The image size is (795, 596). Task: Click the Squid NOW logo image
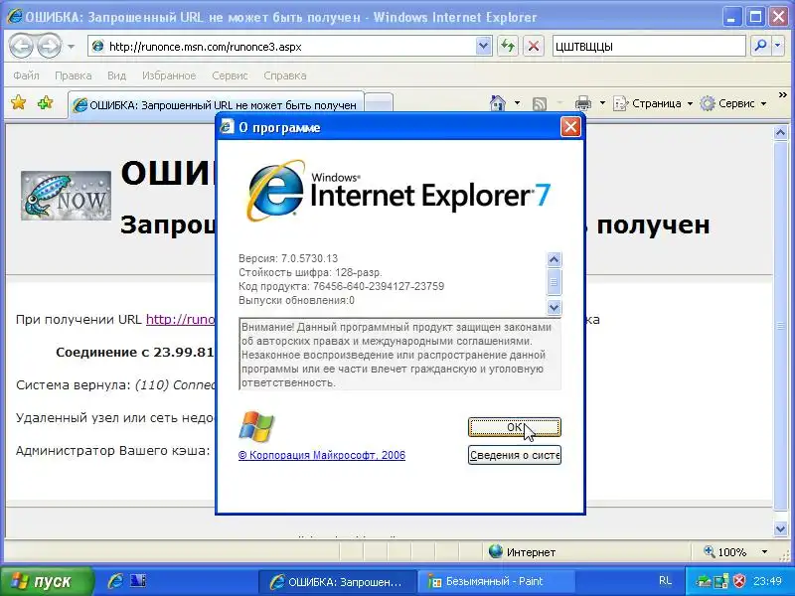66,196
